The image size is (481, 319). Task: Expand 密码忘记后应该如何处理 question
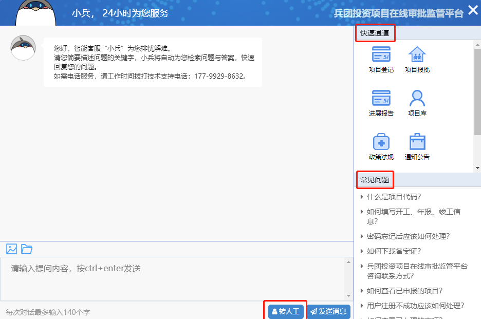(x=408, y=236)
